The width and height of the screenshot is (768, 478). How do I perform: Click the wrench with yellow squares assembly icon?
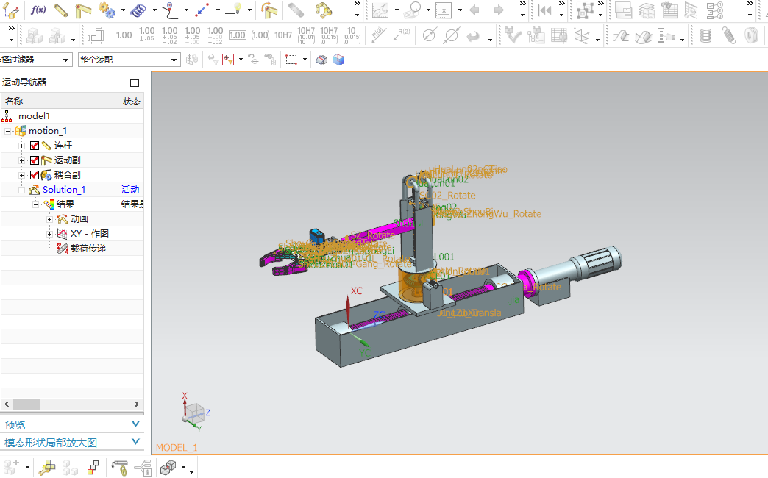(47, 468)
